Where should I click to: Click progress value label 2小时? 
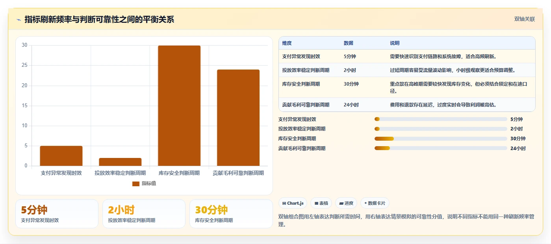(x=516, y=129)
